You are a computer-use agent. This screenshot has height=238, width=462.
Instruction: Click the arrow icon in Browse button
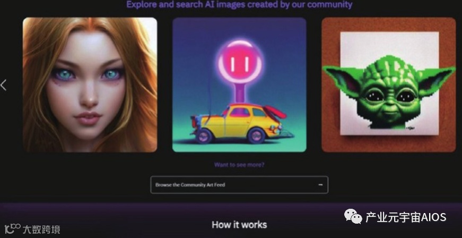(x=320, y=185)
